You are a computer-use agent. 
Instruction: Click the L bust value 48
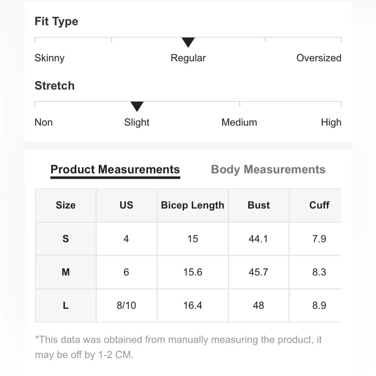(259, 306)
